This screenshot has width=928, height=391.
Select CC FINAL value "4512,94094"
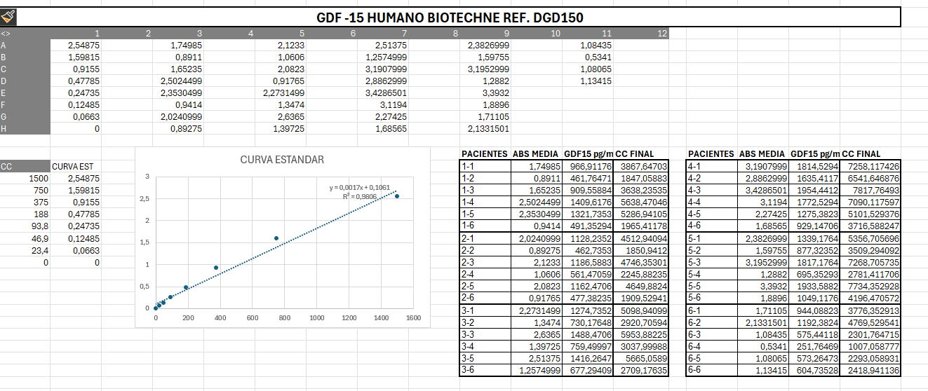642,238
